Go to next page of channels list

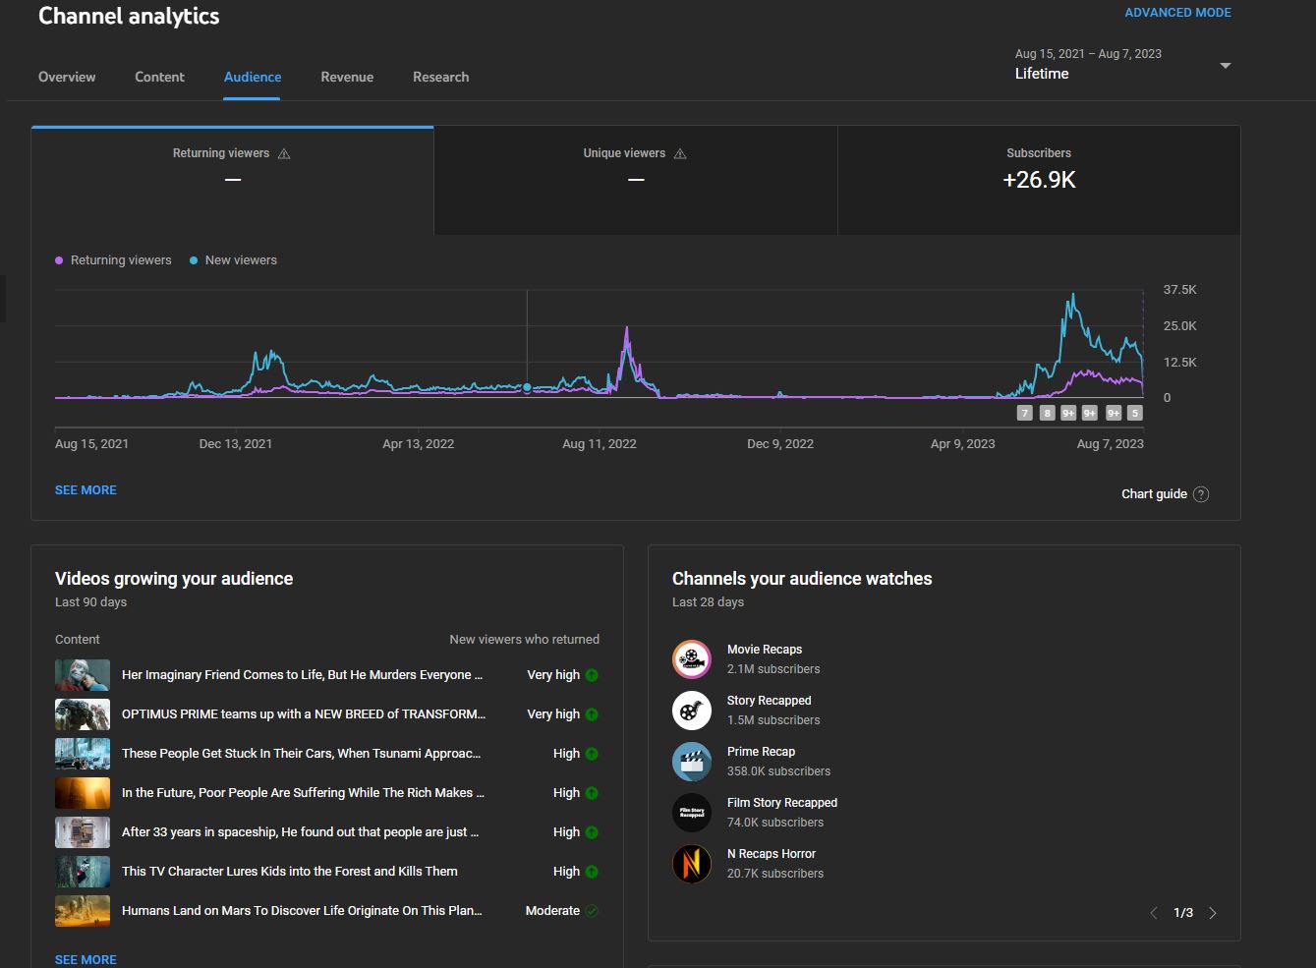[1213, 913]
